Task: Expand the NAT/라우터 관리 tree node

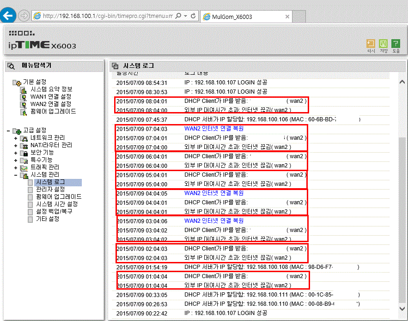Action: click(16, 146)
